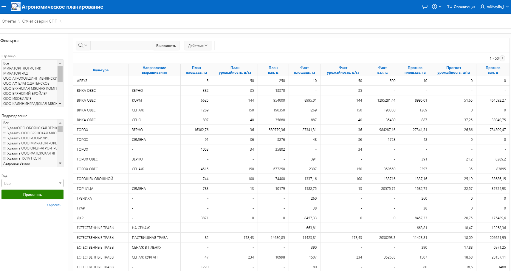The image size is (511, 271).
Task: Expand the Действия actions menu
Action: (198, 45)
